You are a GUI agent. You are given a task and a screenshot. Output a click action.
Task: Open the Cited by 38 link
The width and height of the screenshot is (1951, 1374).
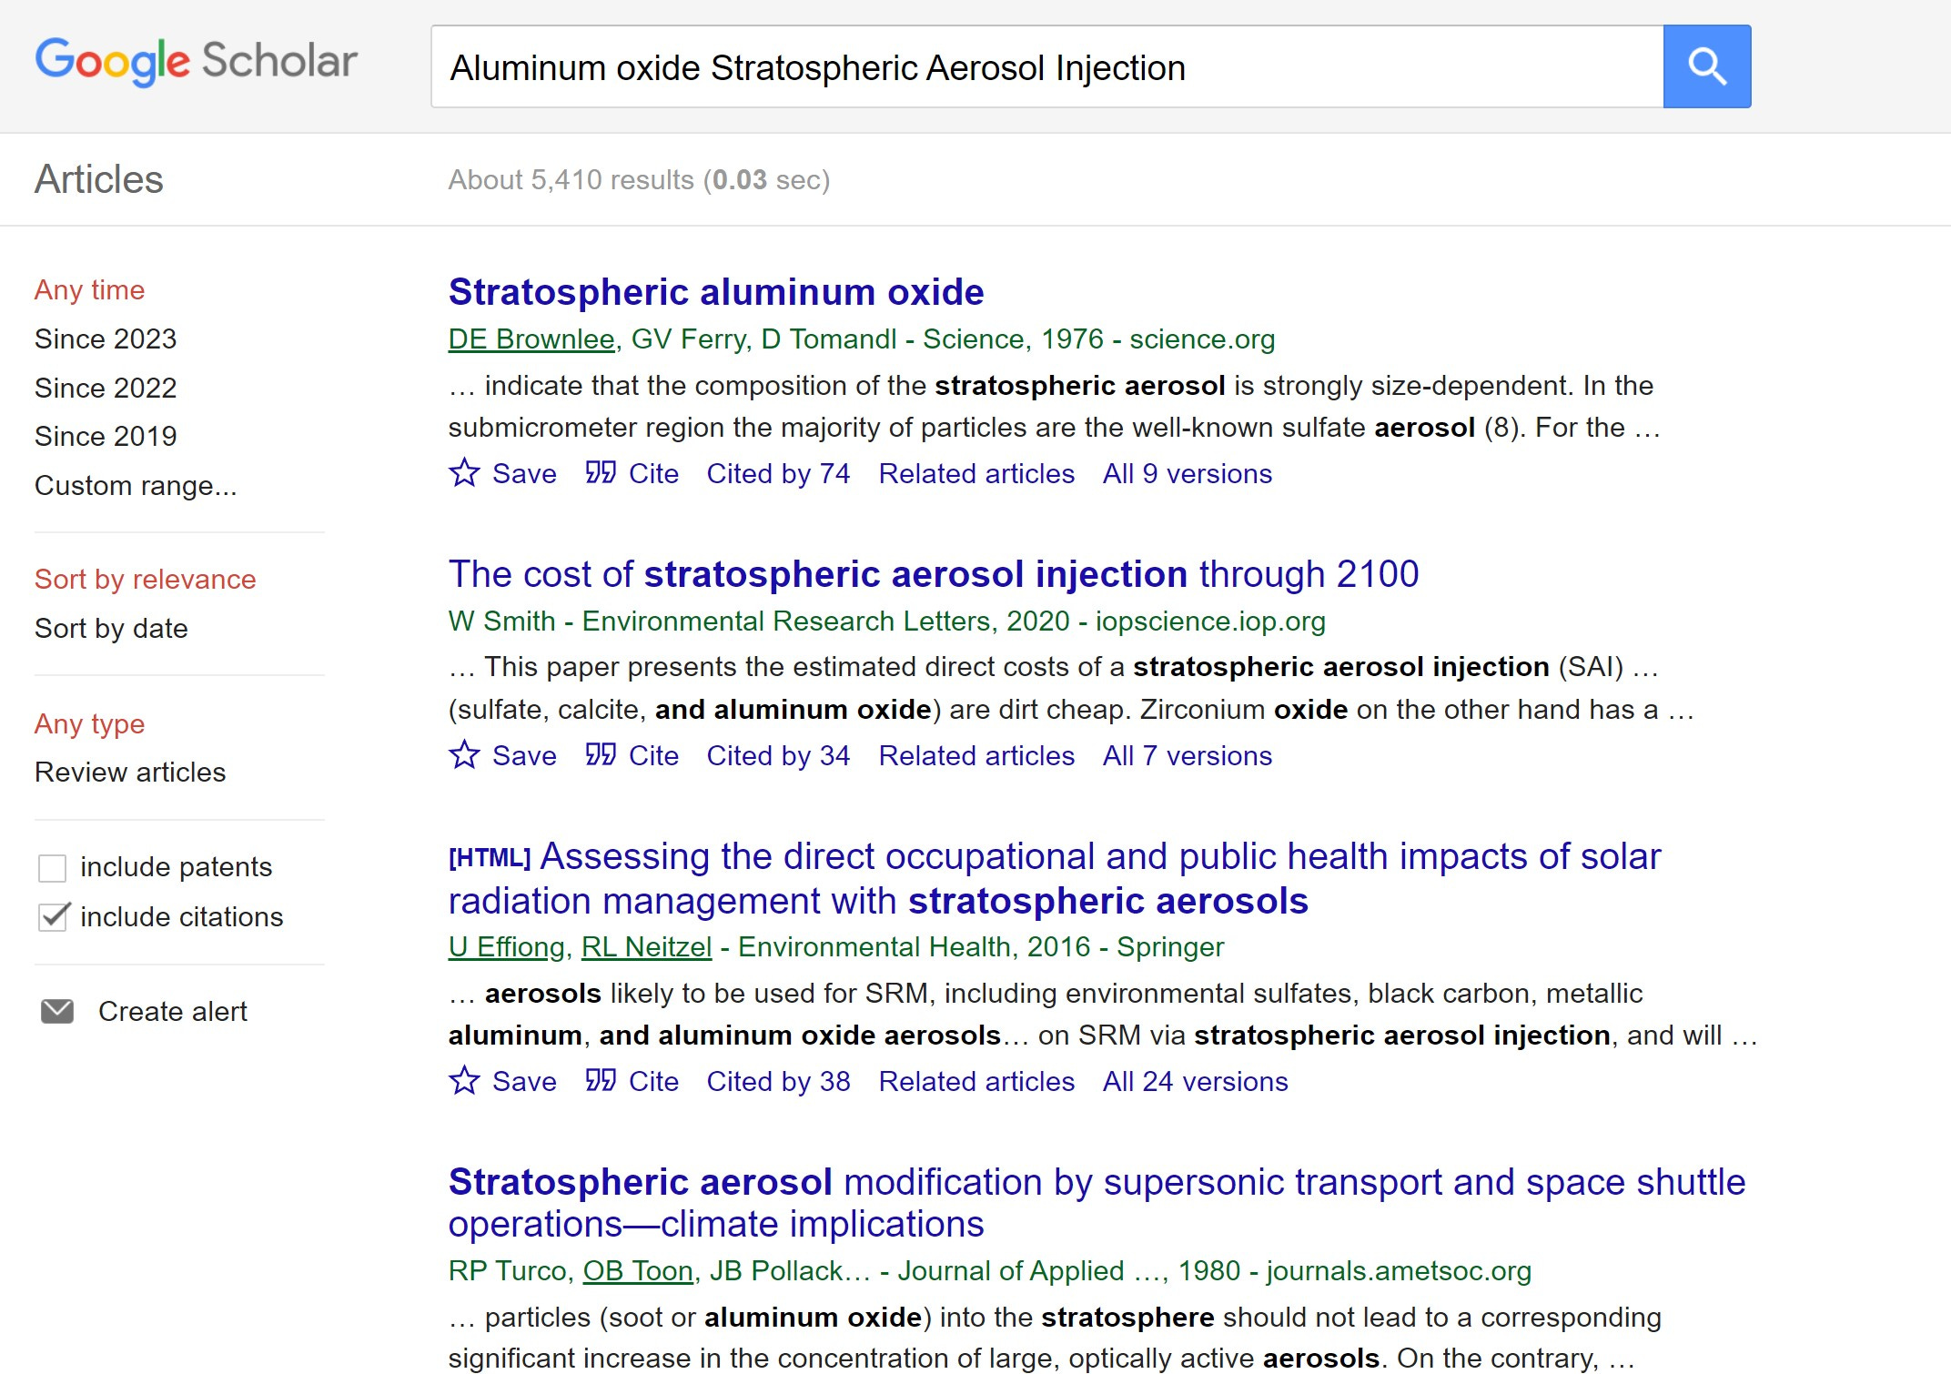coord(778,1081)
